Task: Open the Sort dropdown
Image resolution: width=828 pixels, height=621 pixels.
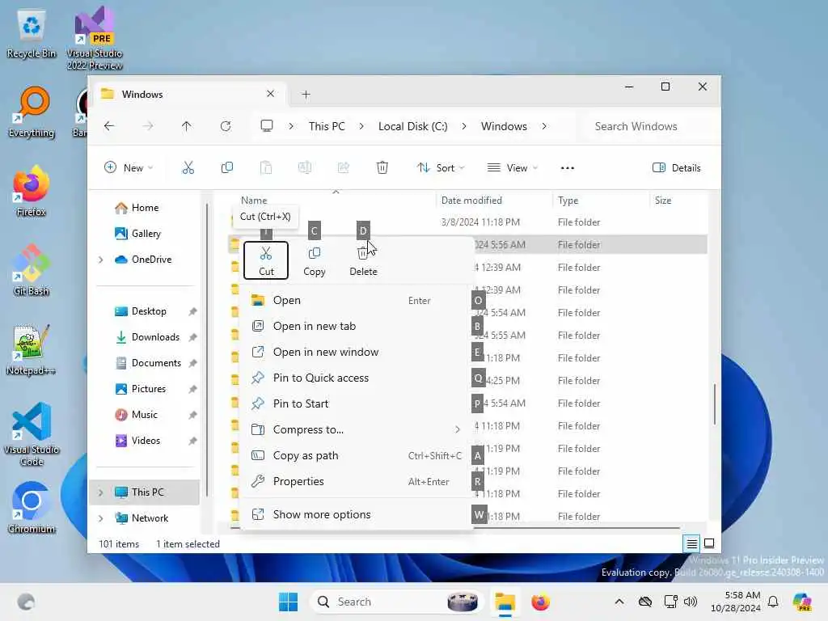Action: (441, 168)
